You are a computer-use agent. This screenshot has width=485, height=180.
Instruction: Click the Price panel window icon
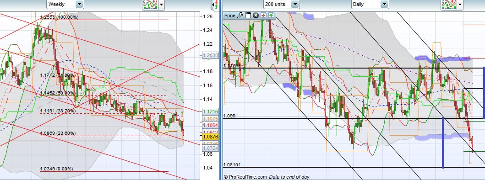click(x=248, y=16)
